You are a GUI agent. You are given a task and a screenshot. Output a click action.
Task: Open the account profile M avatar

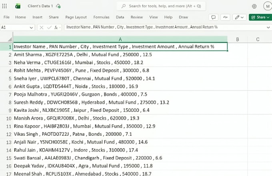coord(268,6)
